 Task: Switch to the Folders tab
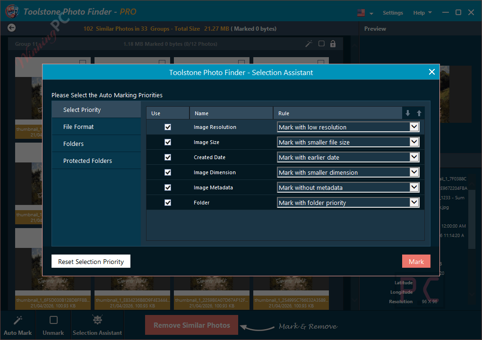click(96, 144)
